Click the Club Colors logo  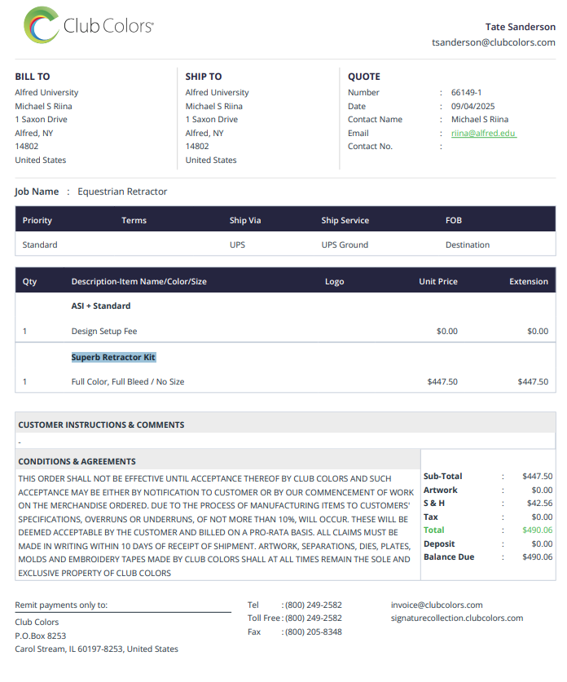(x=88, y=25)
